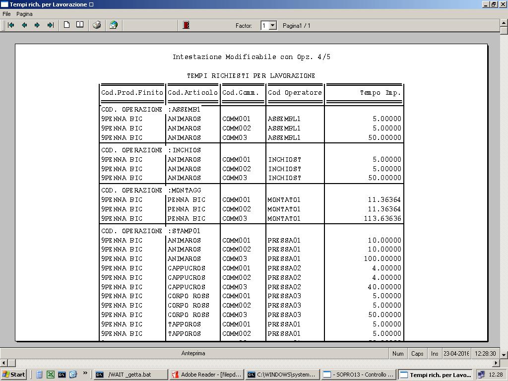Click the status bar time 12:28:30
This screenshot has width=508, height=381.
point(485,353)
